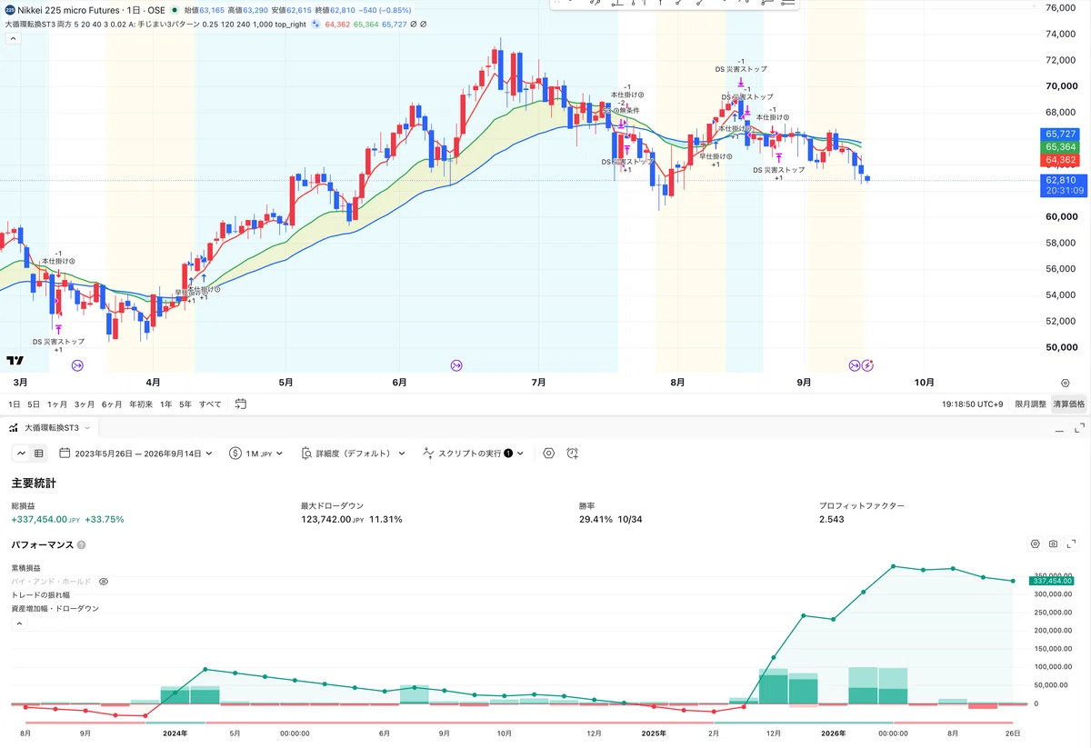Take a performance chart snapshot camera icon
The image size is (1091, 748).
point(1053,544)
